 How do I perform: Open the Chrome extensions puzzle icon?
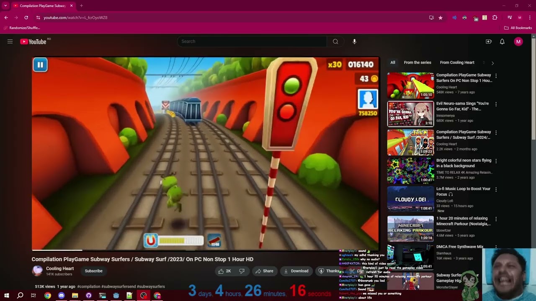click(495, 18)
